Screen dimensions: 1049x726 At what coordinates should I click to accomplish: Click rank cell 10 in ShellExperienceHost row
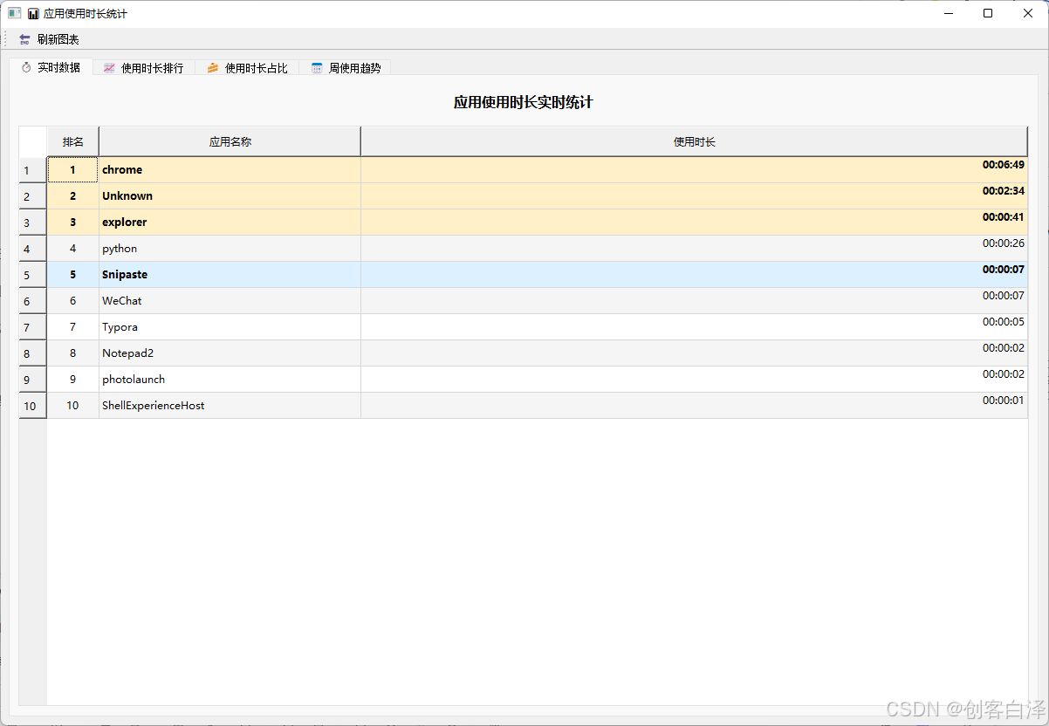pos(73,406)
